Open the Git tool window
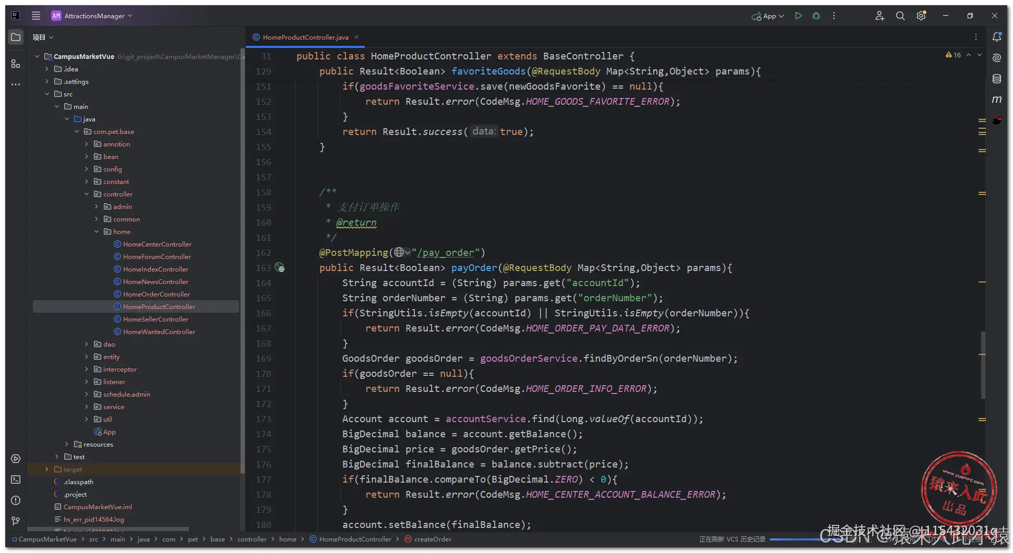This screenshot has width=1013, height=553. [x=16, y=521]
